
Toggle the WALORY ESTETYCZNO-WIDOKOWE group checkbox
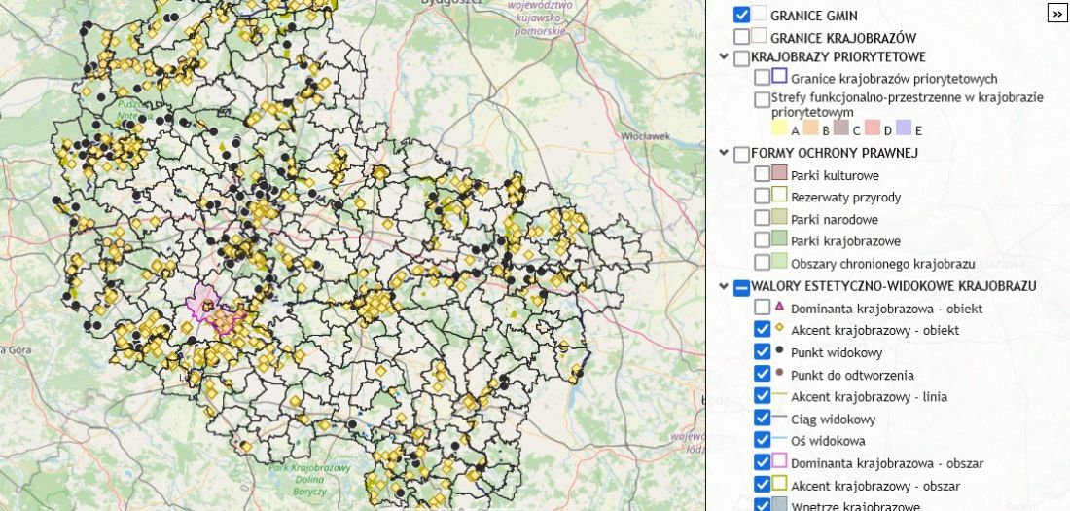[x=741, y=287]
